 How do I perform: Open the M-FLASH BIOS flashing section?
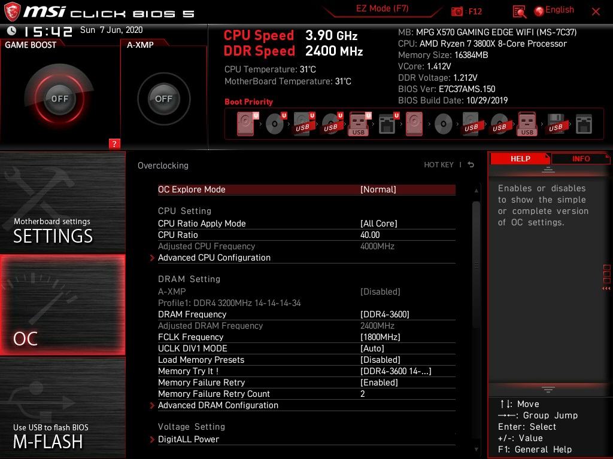pyautogui.click(x=62, y=408)
